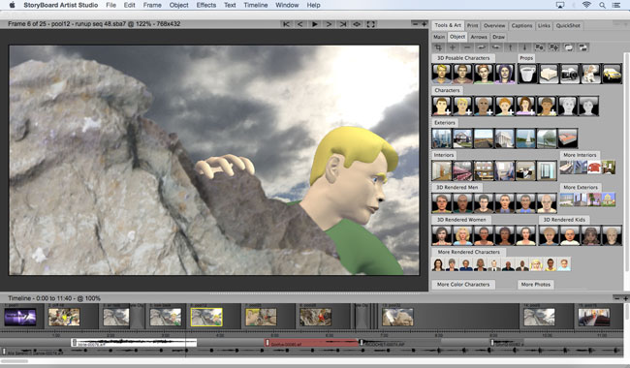Add the coffee cup prop
This screenshot has width=630, height=368.
tap(527, 74)
